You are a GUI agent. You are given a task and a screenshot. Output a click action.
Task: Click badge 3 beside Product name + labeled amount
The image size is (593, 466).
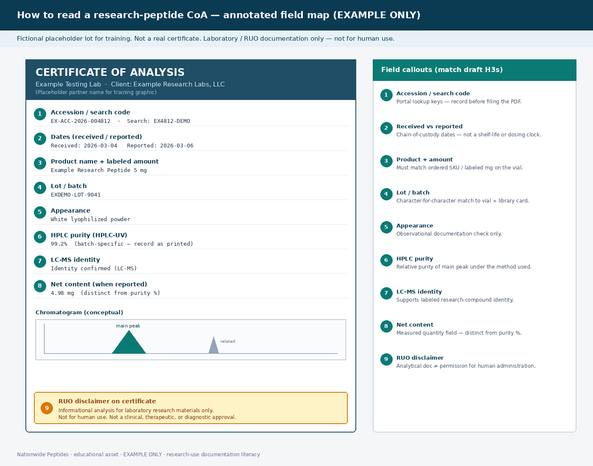[x=40, y=163]
